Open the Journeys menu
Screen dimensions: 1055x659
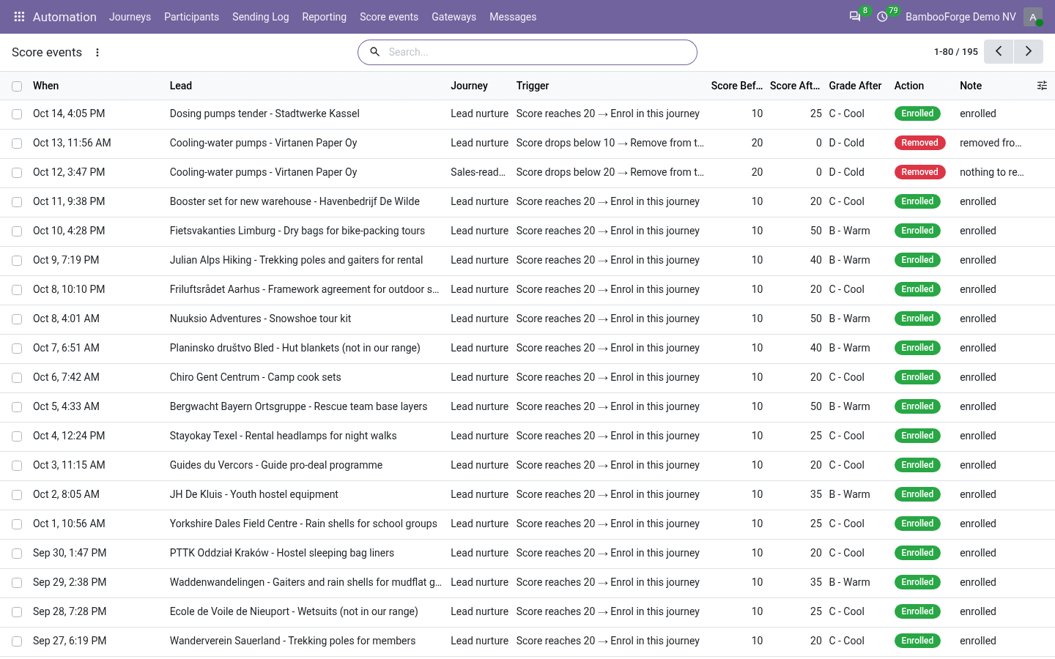pos(130,17)
